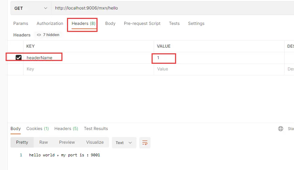Open the request Body tab

(110, 23)
